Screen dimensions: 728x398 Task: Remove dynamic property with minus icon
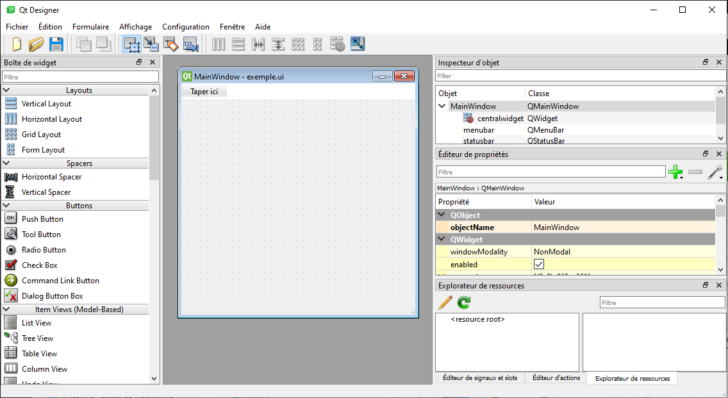click(695, 172)
